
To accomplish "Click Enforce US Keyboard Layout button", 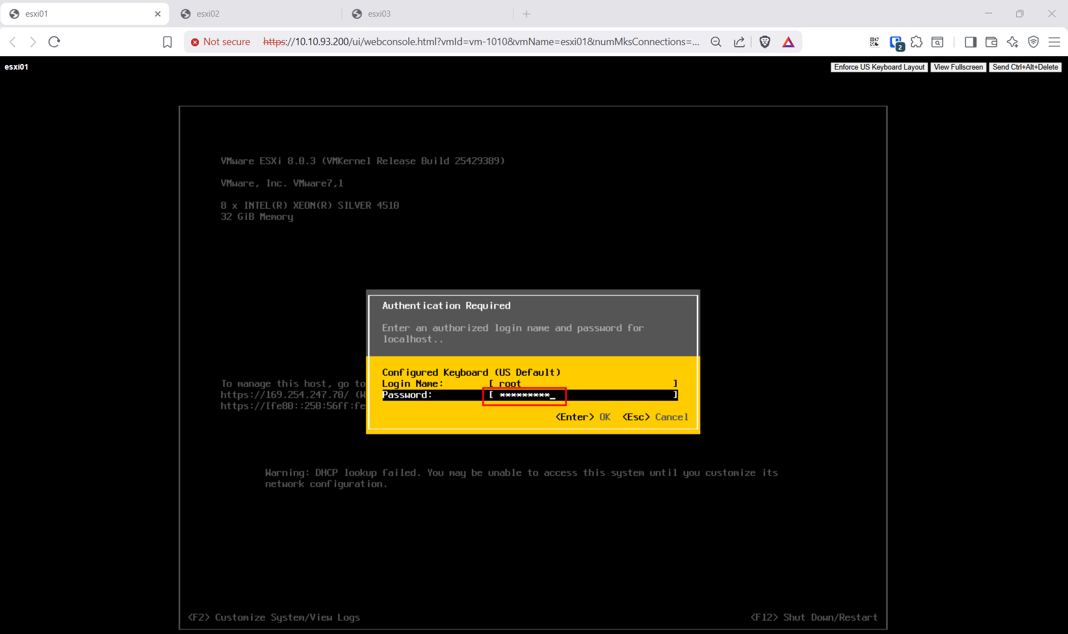I will coord(879,67).
